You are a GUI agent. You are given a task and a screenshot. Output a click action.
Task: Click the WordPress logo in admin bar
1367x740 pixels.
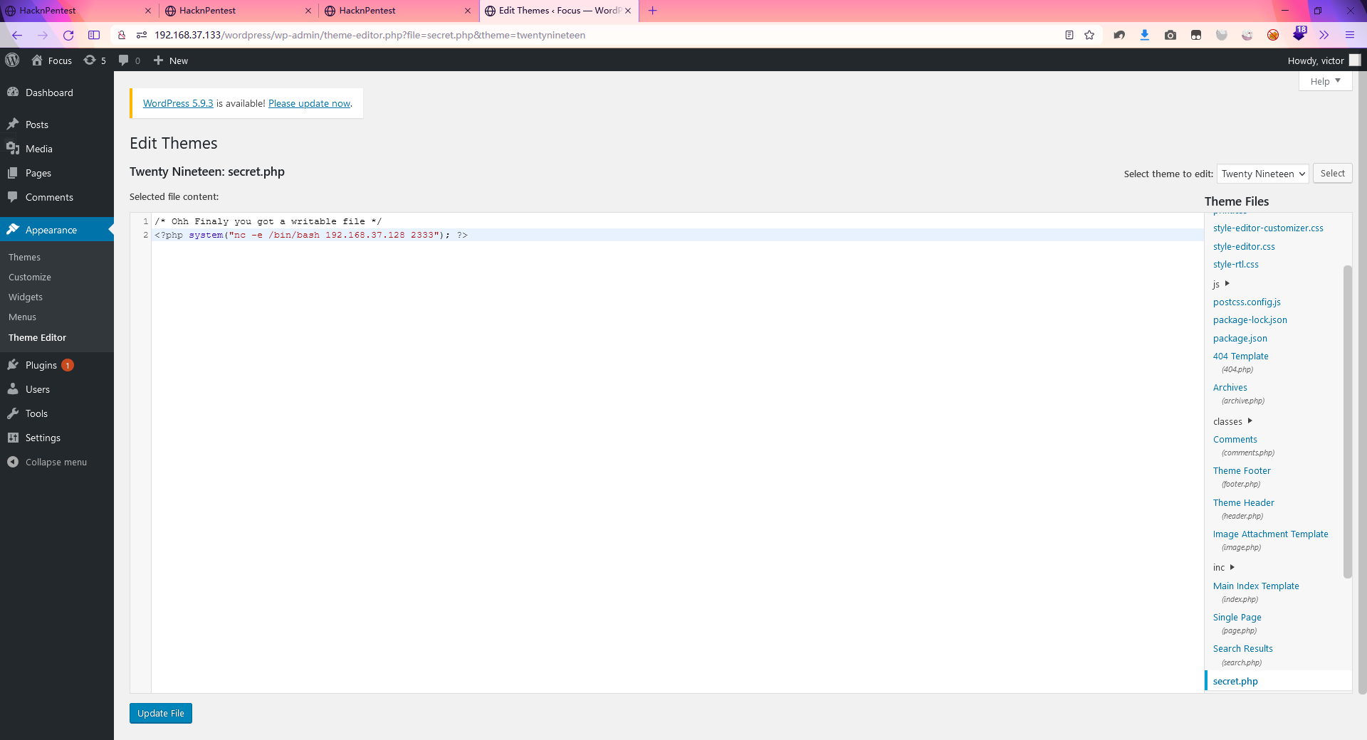coord(12,60)
